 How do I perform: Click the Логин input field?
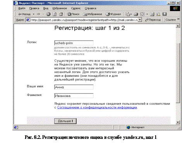[74, 43]
